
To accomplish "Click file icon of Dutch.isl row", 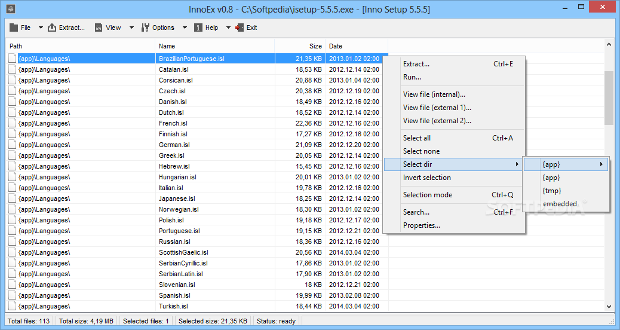I will point(13,112).
